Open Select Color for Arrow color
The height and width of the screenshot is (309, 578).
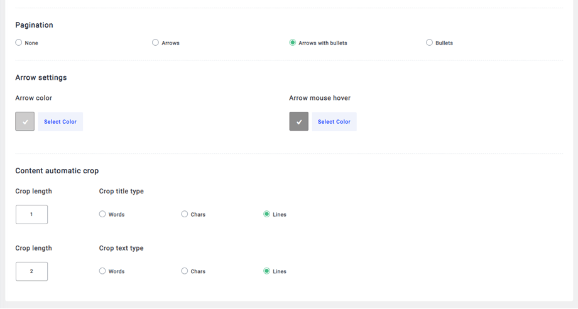(60, 122)
